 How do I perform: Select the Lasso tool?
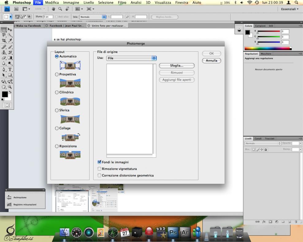tap(4, 35)
